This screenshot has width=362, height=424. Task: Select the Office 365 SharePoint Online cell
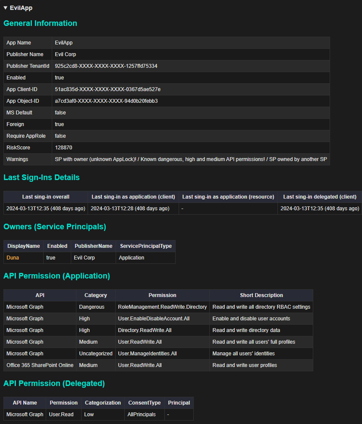(x=40, y=365)
